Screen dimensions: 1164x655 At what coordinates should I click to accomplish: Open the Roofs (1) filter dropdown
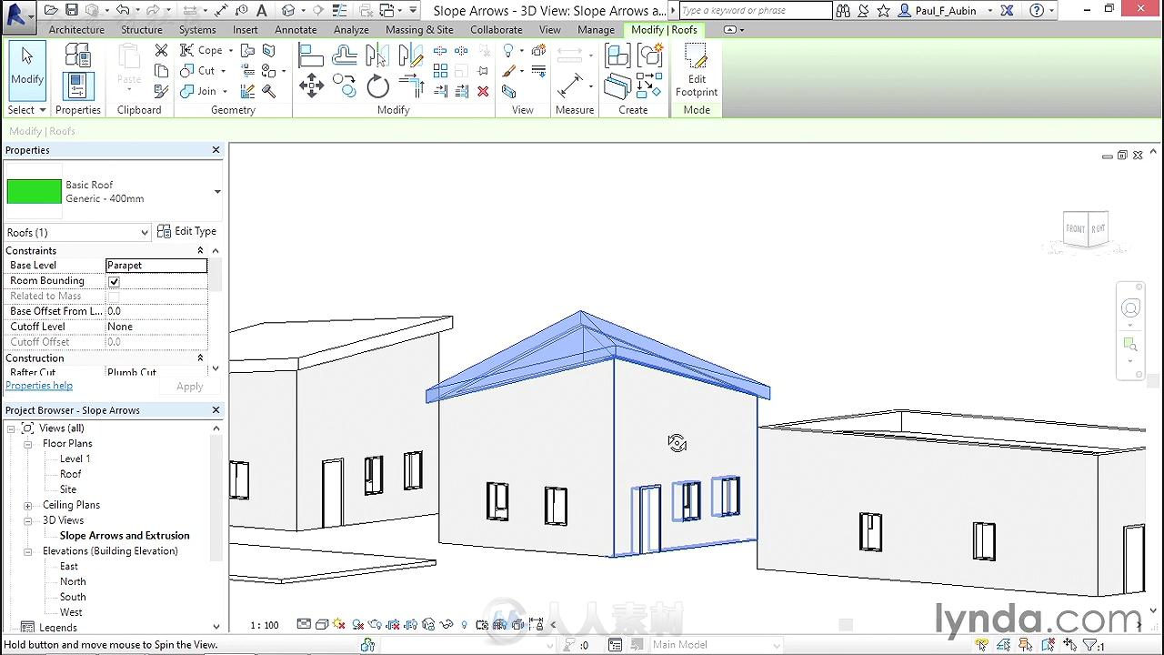click(144, 233)
